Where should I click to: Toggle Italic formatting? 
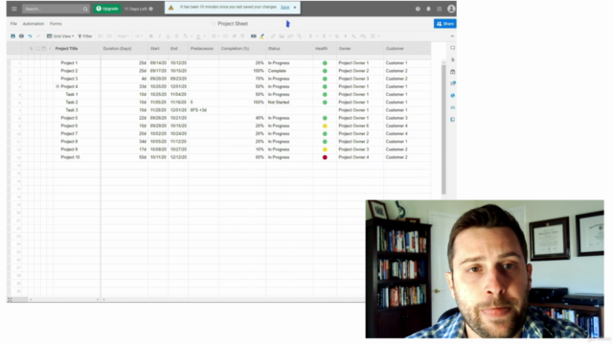[160, 36]
